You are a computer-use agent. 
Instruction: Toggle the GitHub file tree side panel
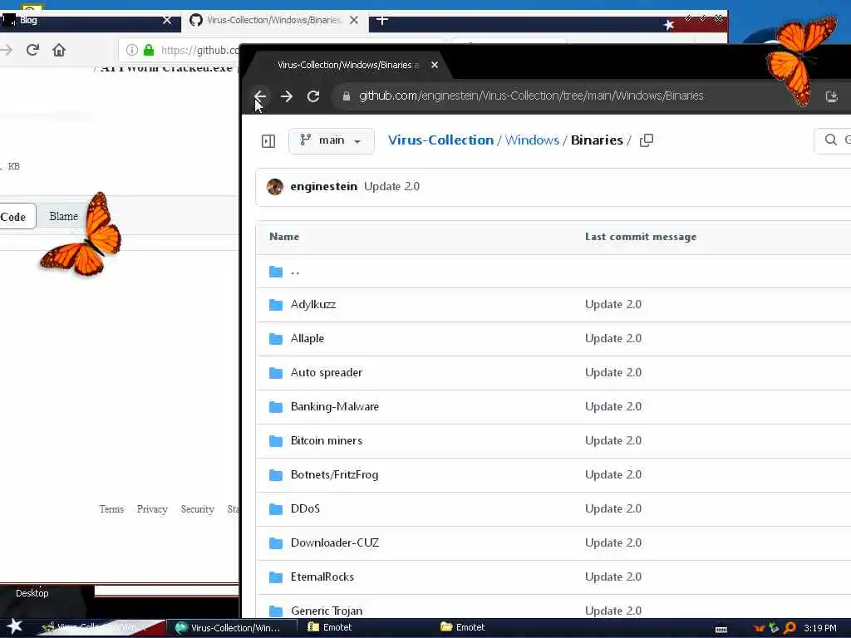(268, 141)
